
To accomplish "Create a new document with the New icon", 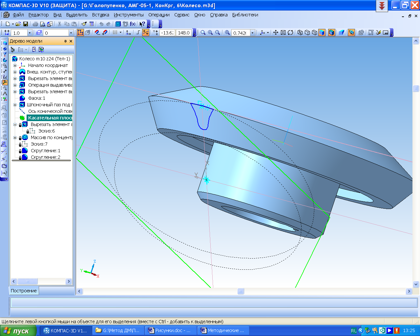I will click(x=8, y=24).
